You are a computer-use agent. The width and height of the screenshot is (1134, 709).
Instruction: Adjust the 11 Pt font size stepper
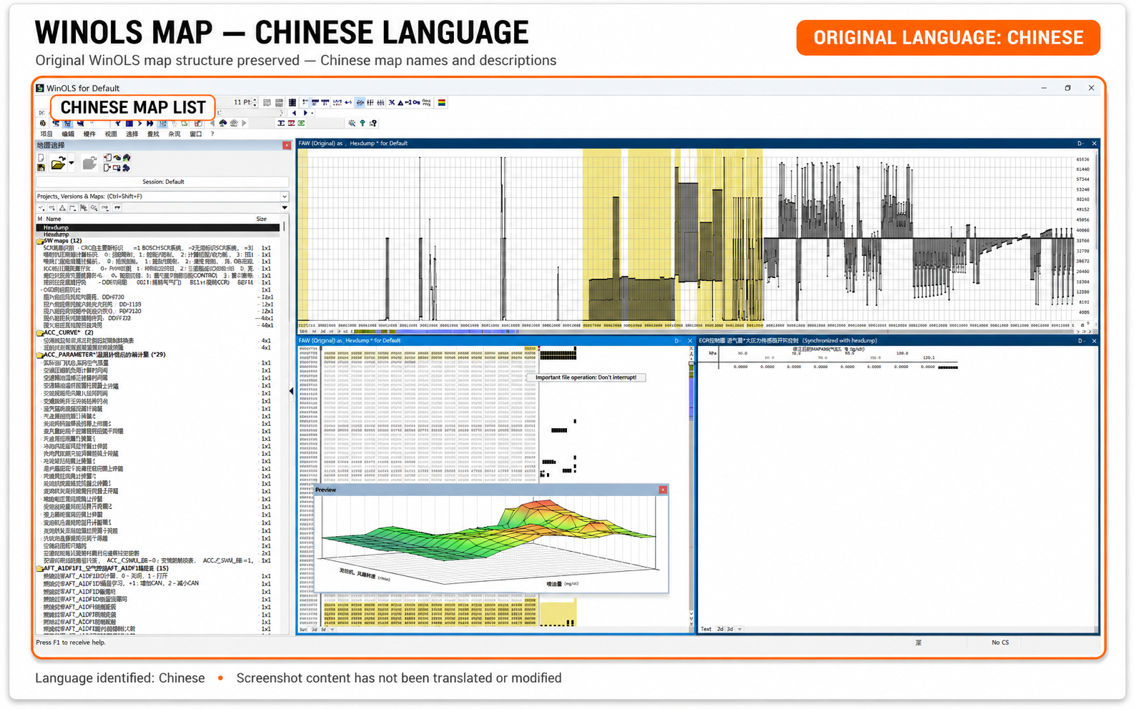[255, 103]
